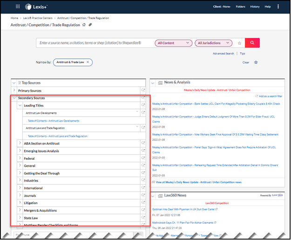The height and width of the screenshot is (240, 291).
Task: Expand the Industries group
Action: [20, 180]
